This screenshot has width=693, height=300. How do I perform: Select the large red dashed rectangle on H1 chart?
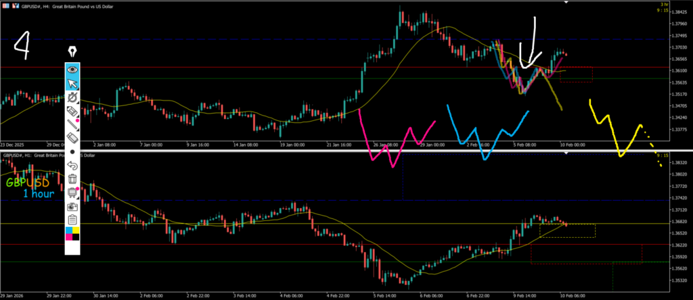pyautogui.click(x=586, y=254)
